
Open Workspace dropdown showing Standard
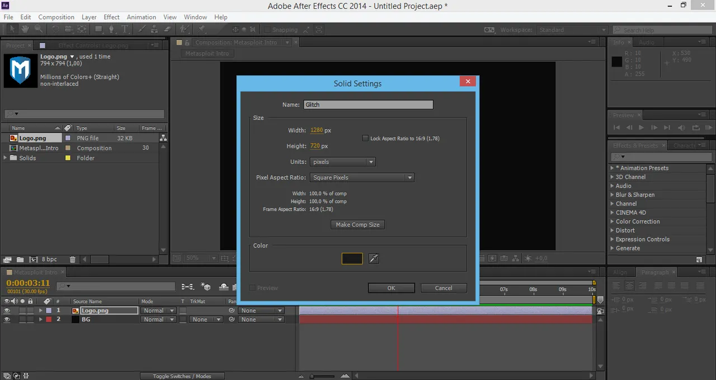pyautogui.click(x=572, y=30)
